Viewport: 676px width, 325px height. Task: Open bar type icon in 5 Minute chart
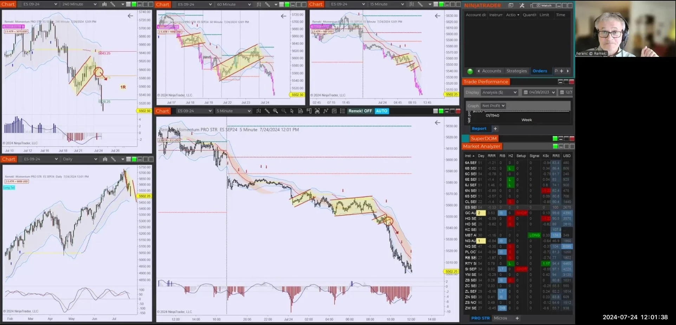point(259,111)
